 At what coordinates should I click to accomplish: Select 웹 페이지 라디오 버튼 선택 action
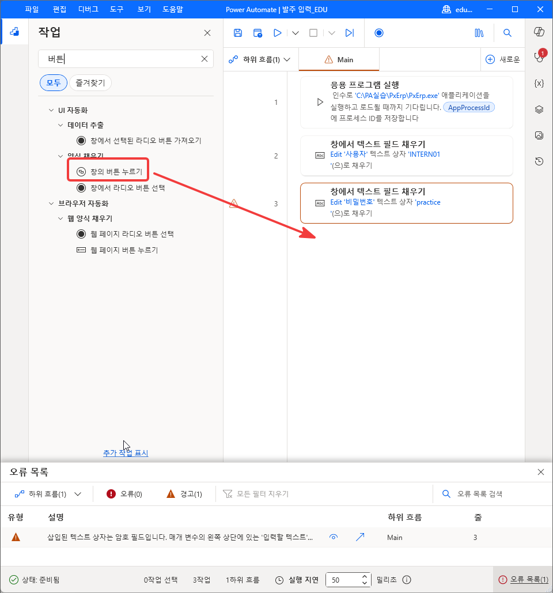coord(125,234)
